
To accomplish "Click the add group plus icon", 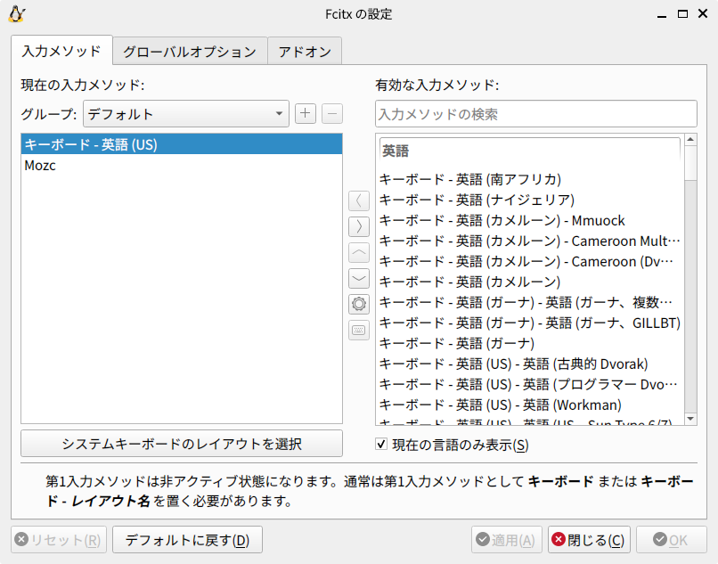I will coord(306,114).
